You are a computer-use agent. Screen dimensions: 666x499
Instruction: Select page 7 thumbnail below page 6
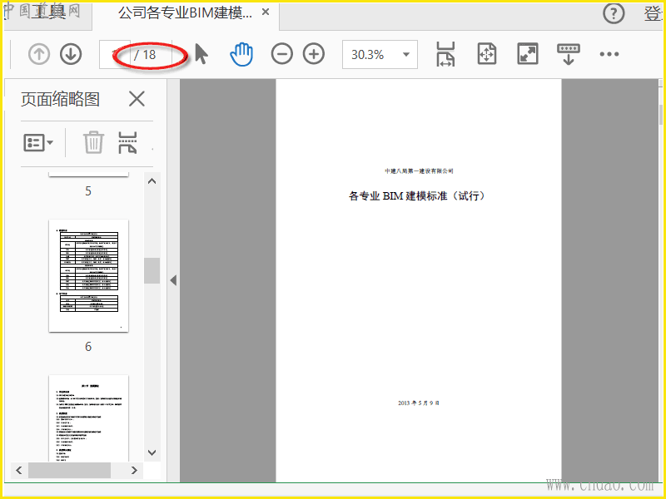click(88, 418)
